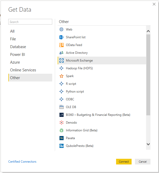Click the scrollbar up arrow
Image resolution: width=159 pixels, height=173 pixels.
coord(148,31)
